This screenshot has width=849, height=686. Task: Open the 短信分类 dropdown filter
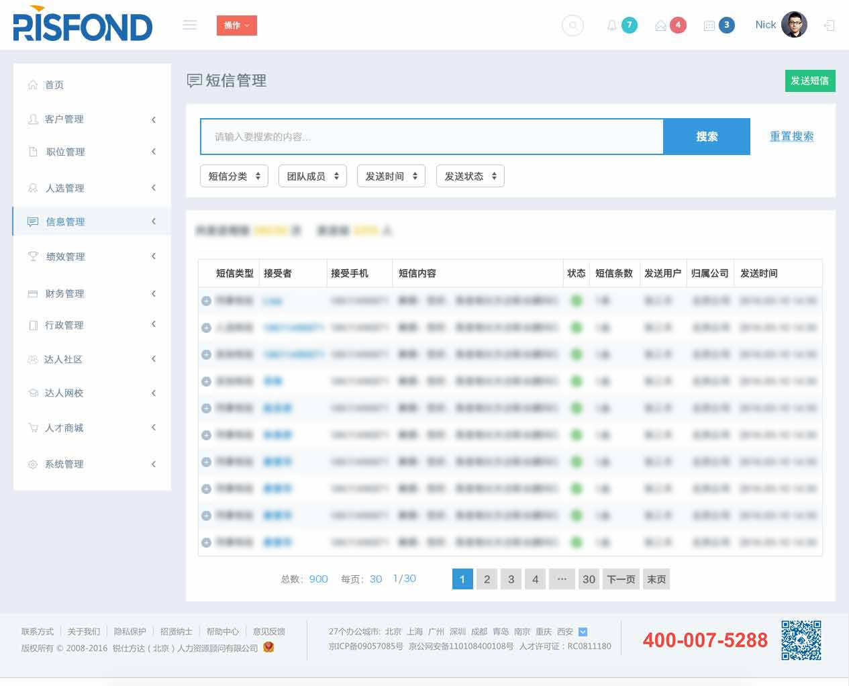pyautogui.click(x=234, y=176)
